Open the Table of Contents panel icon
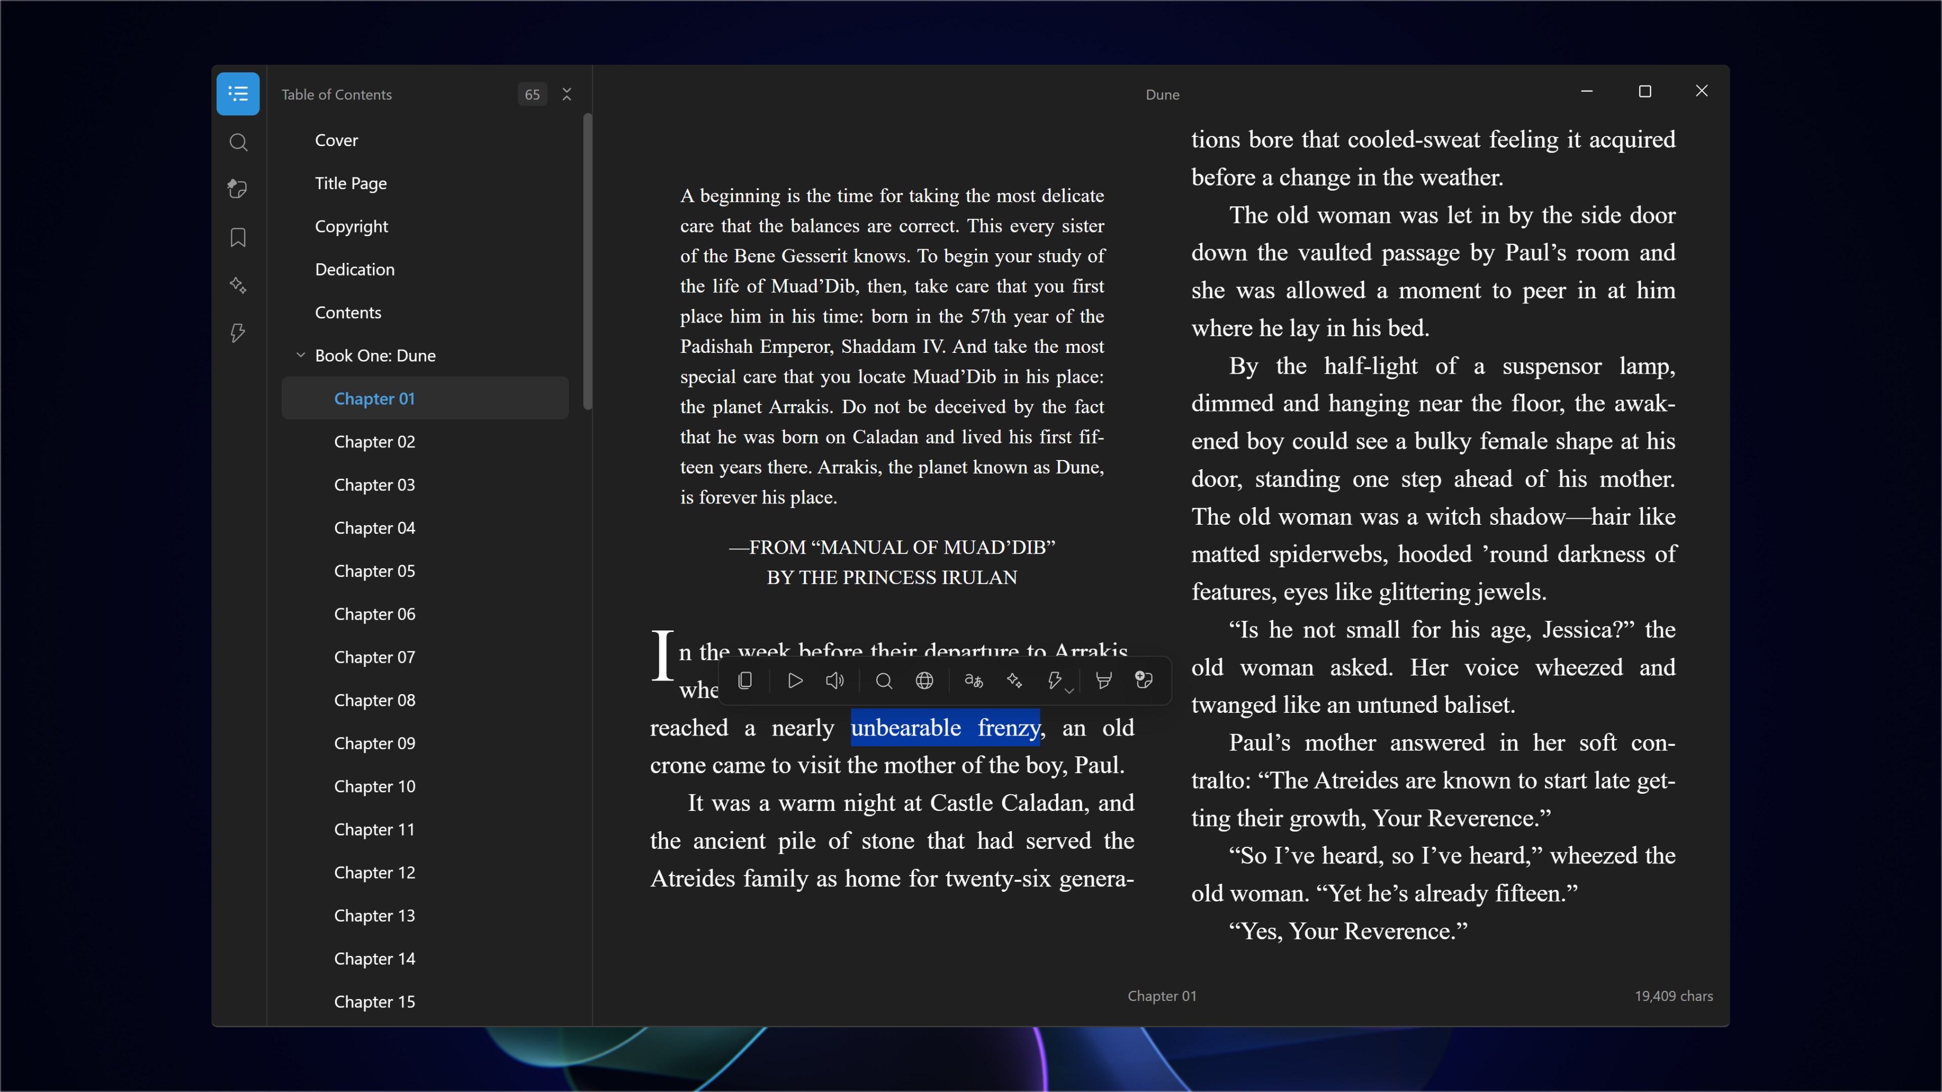1942x1092 pixels. coord(238,94)
